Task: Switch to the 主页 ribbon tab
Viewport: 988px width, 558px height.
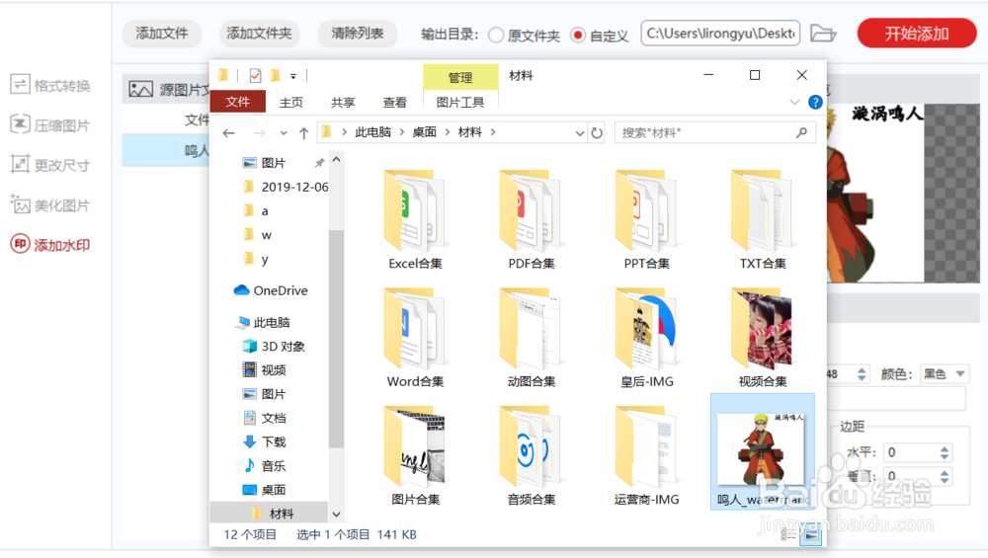Action: point(291,102)
